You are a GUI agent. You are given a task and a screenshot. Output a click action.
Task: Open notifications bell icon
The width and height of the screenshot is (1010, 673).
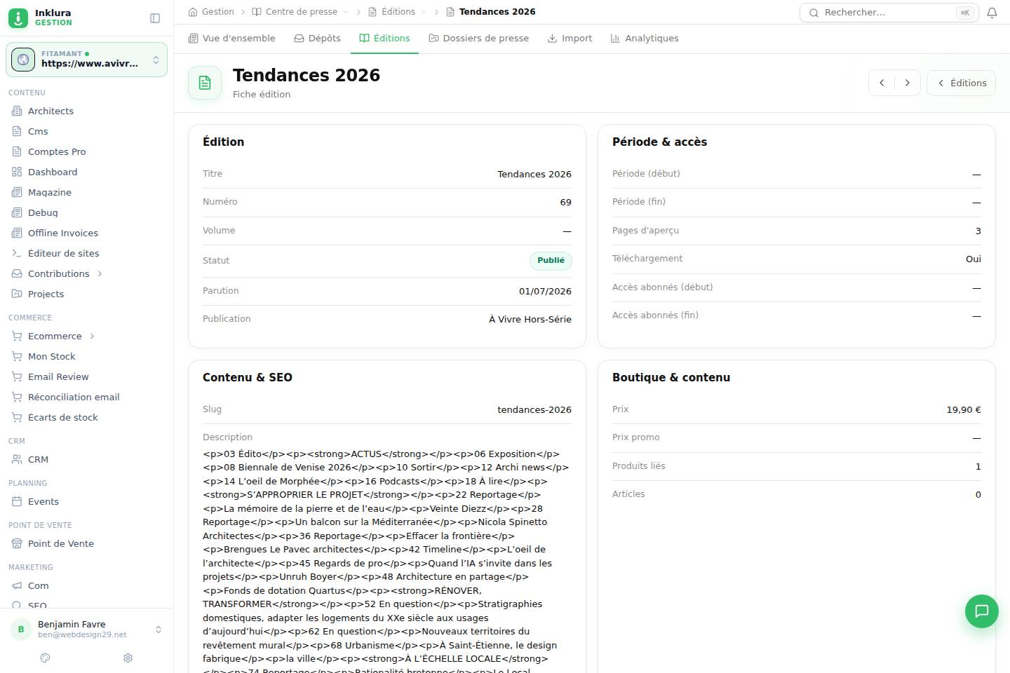tap(992, 13)
